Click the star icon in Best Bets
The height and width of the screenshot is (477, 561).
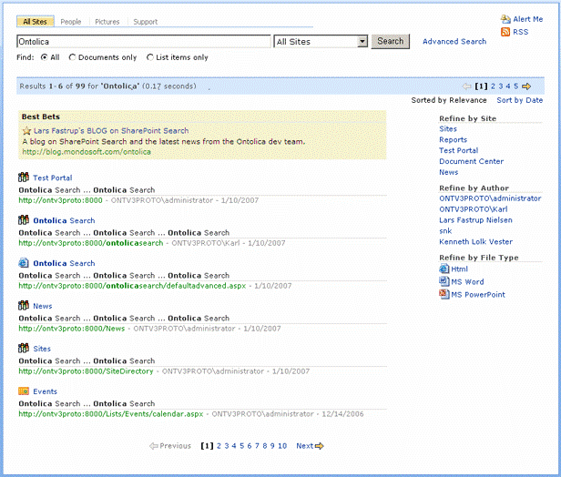[x=26, y=131]
